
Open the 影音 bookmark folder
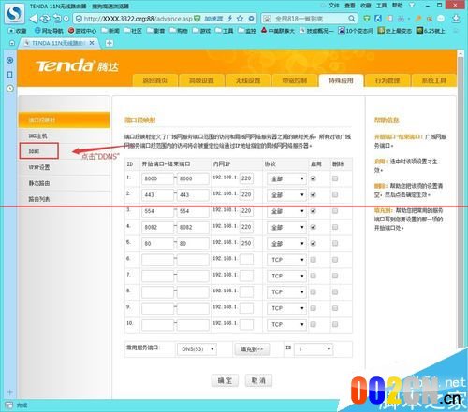click(155, 31)
